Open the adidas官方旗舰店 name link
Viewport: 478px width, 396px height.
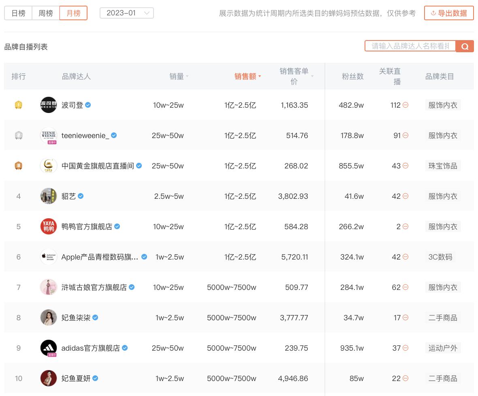click(x=91, y=348)
